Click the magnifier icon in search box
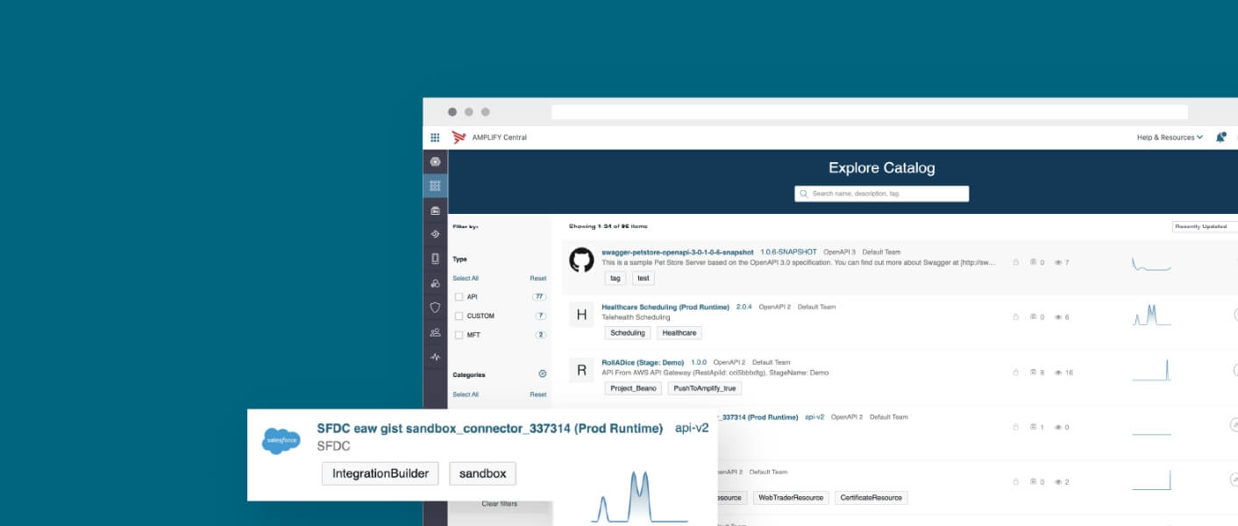 [804, 194]
